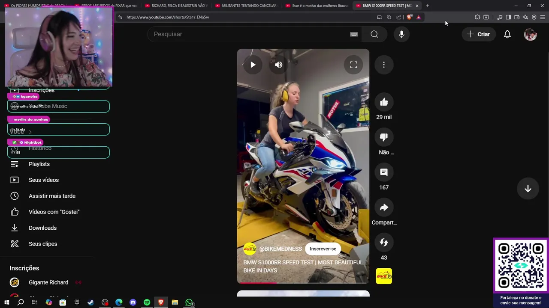Open the 167 comments panel

[x=384, y=172]
